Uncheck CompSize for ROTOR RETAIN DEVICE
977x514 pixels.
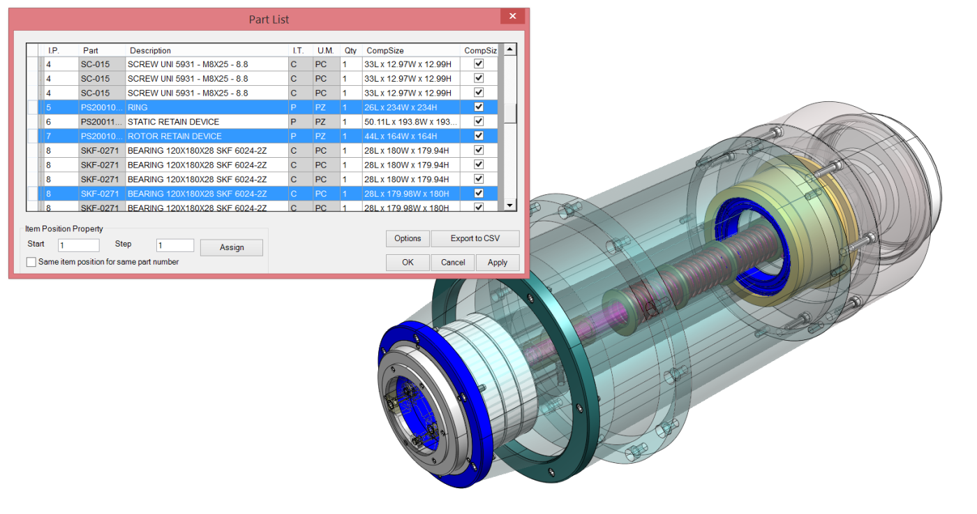pyautogui.click(x=479, y=135)
